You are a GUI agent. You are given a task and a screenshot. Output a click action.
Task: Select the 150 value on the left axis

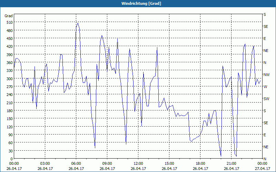click(x=10, y=119)
